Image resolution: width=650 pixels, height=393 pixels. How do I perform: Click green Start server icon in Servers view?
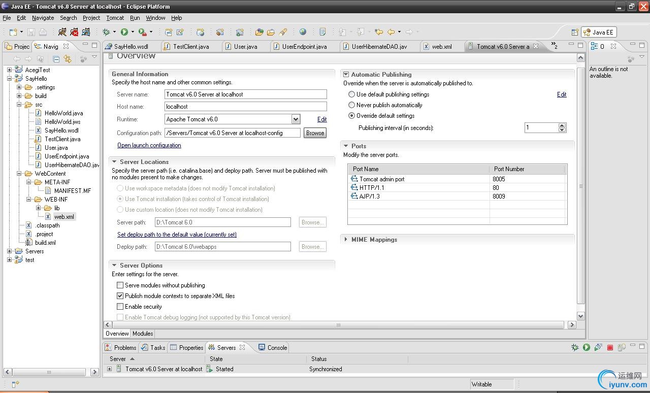(587, 347)
